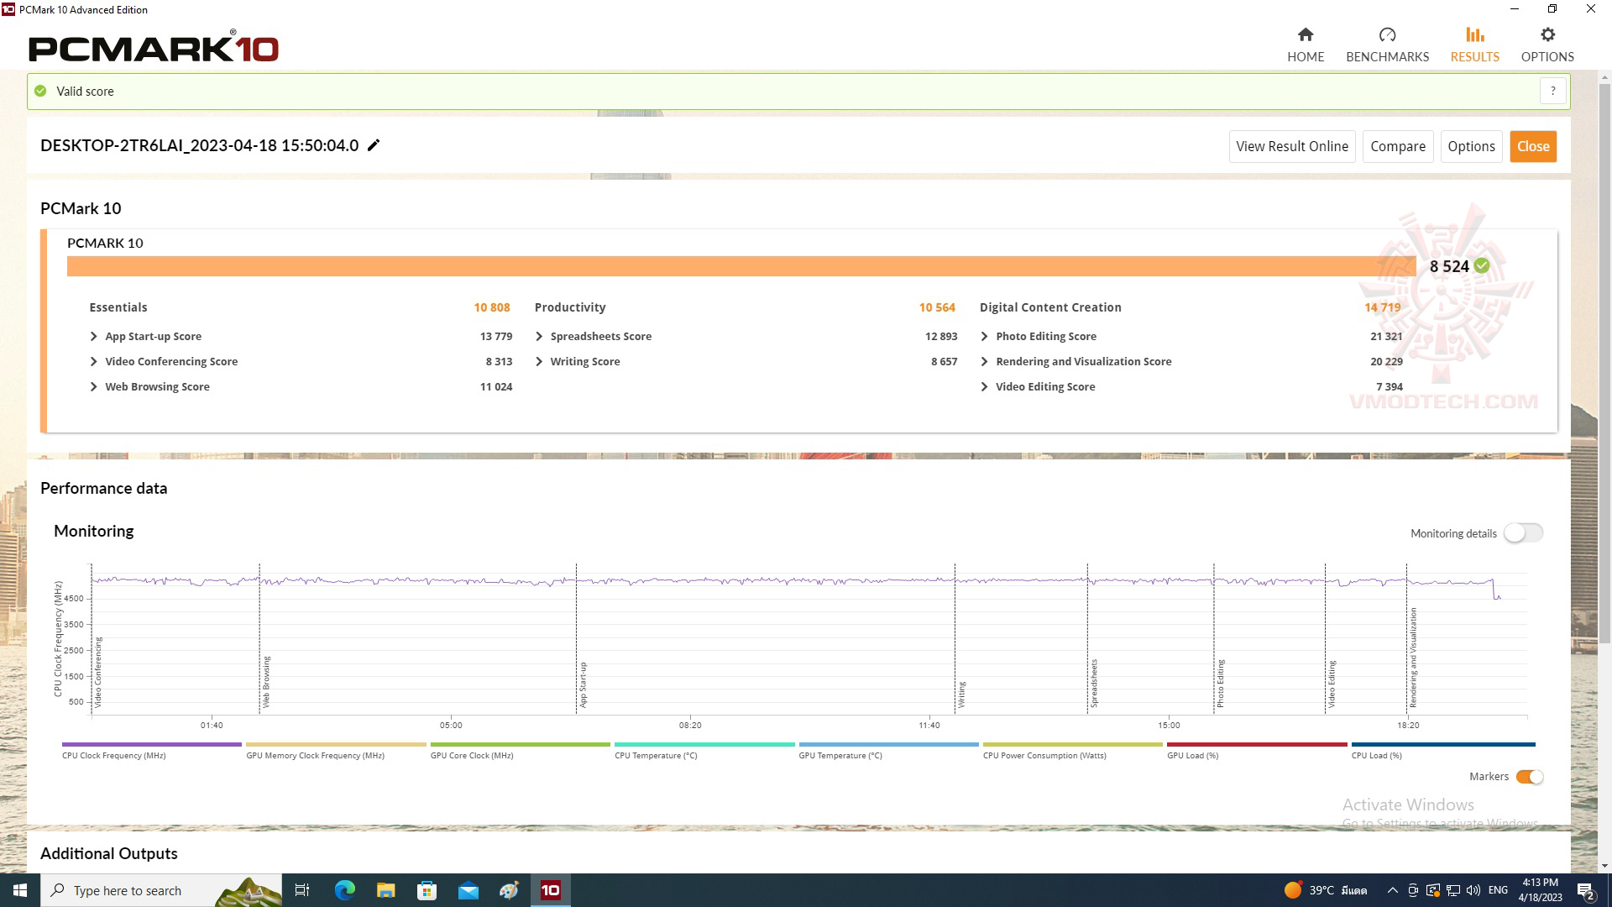
Task: Click the Compare button
Action: point(1398,146)
